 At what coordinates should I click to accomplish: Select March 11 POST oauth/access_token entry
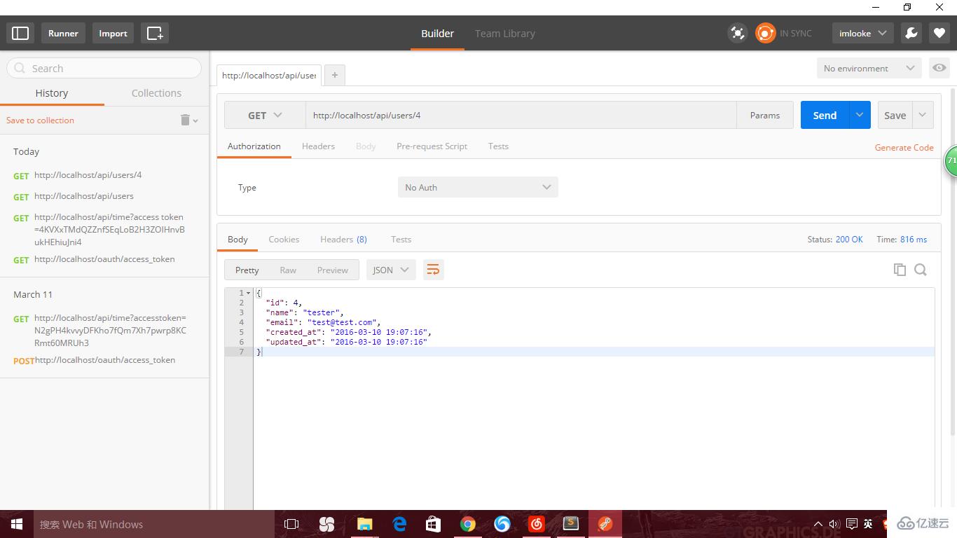point(104,360)
